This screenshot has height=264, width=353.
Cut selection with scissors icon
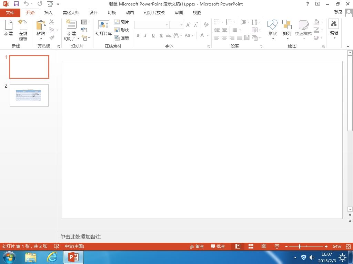pos(52,22)
